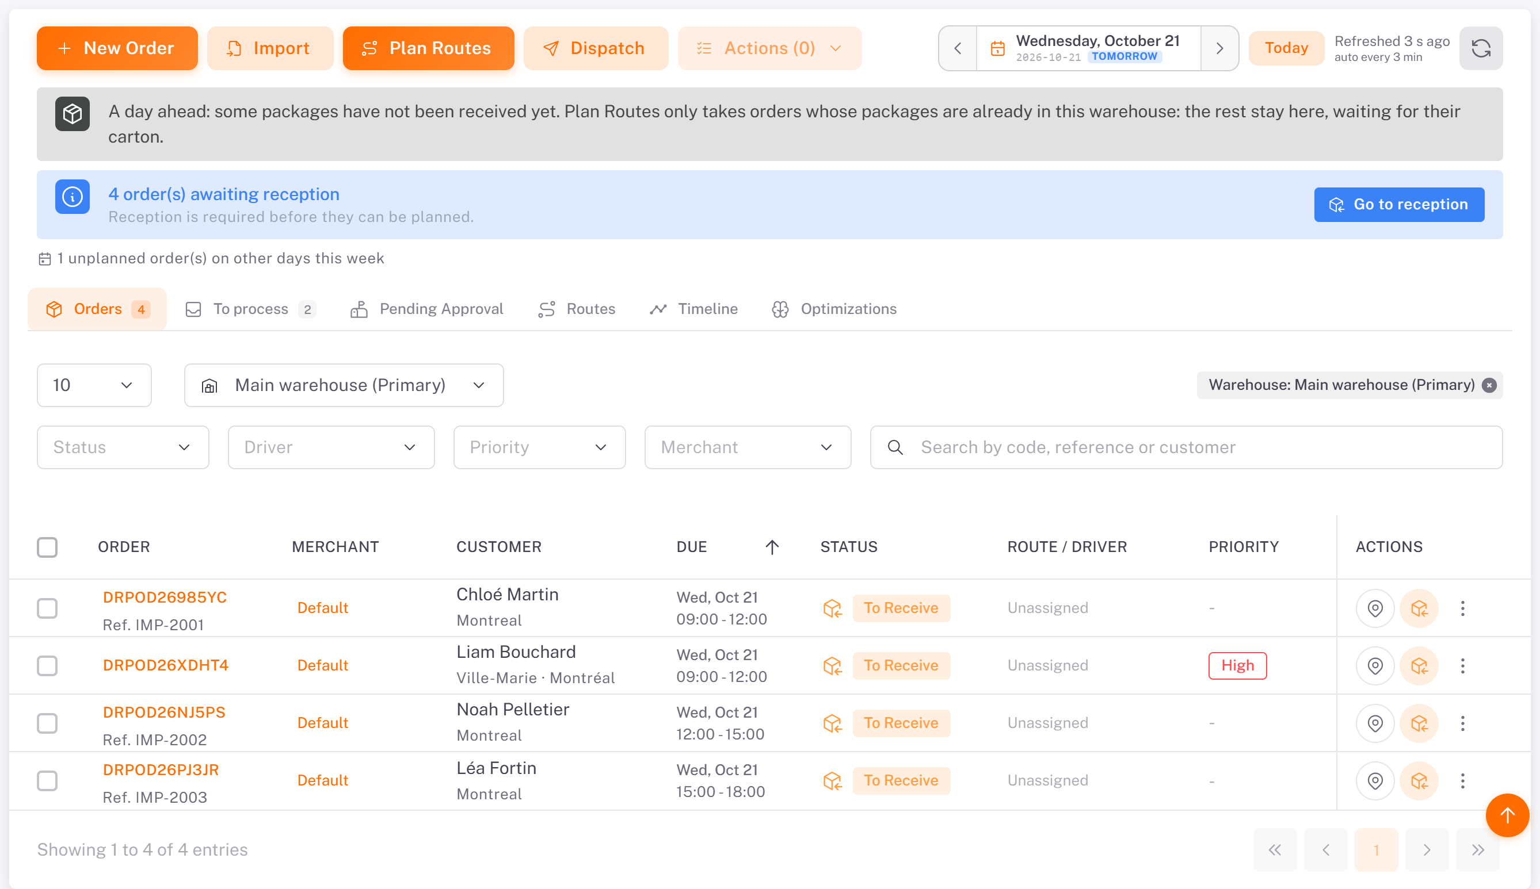Click the refresh icon button
Screen dimensions: 1540x889
tap(1481, 48)
